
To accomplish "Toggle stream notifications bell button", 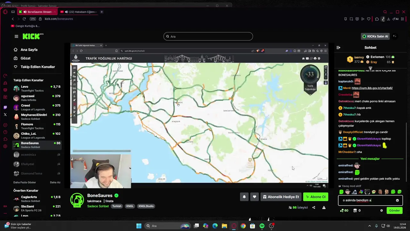I will point(244,197).
